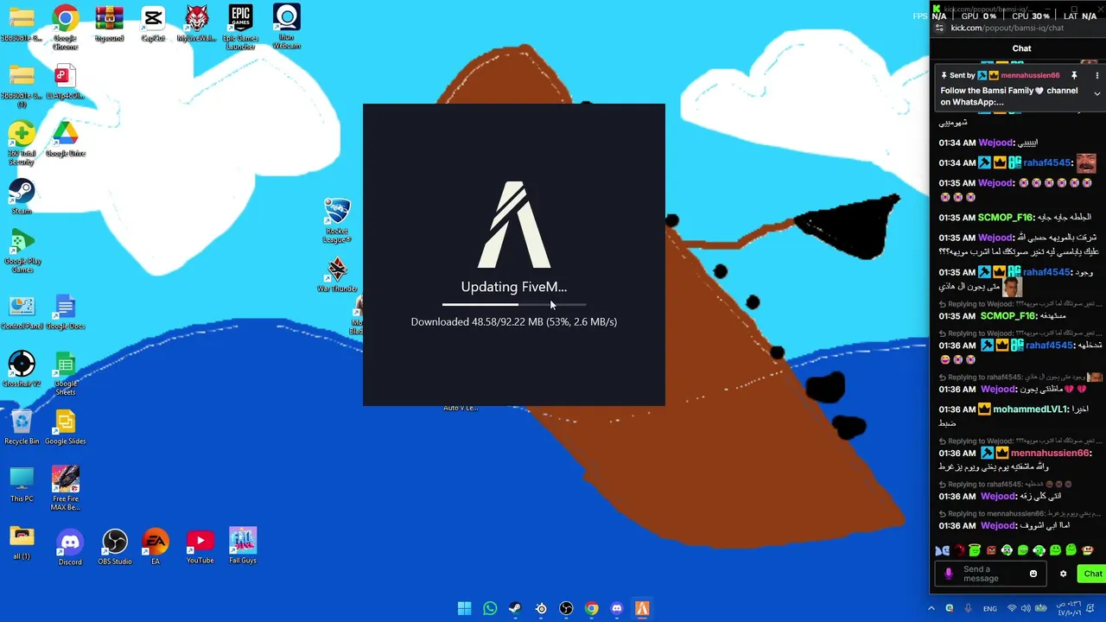Open the emoji picker in chat input
The image size is (1106, 622).
click(x=1033, y=574)
